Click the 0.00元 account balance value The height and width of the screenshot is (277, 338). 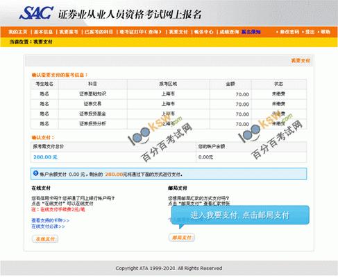205,157
